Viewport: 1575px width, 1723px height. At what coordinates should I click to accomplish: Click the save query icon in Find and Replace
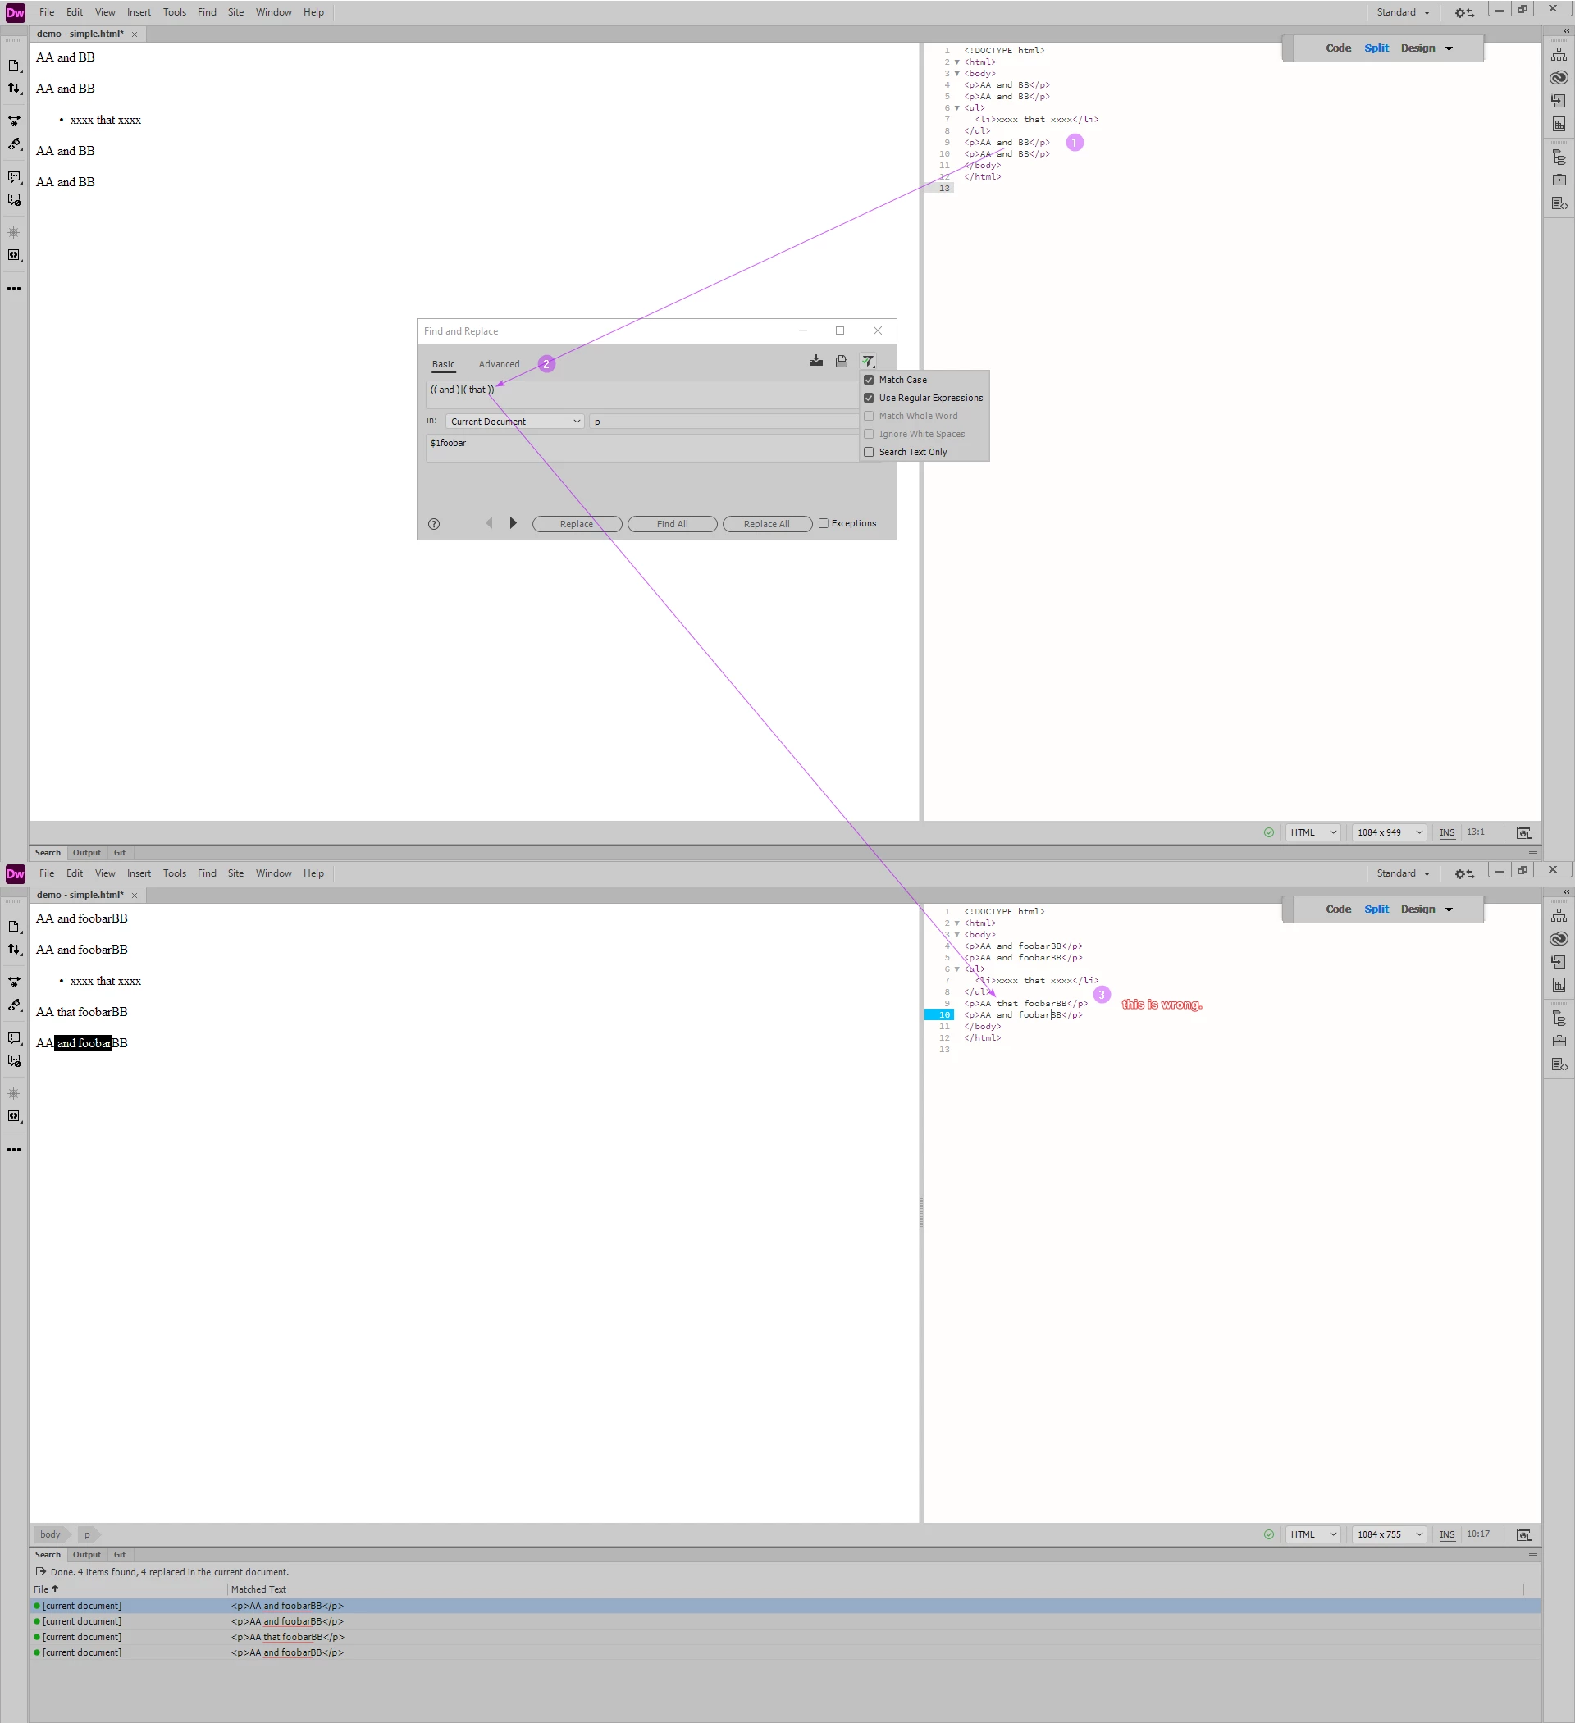(x=815, y=361)
